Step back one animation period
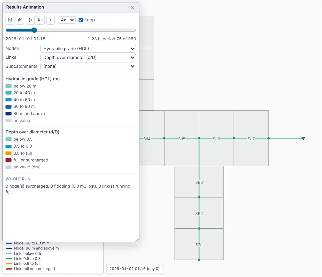 tap(20, 20)
